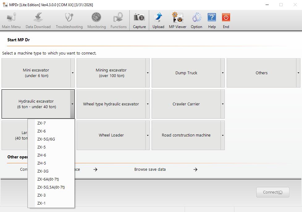Viewport: 302px width, 212px height.
Task: Select the Road construction machine button
Action: (x=186, y=135)
